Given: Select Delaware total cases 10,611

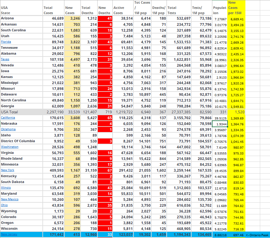Looking at the screenshot, I should 54,95.
